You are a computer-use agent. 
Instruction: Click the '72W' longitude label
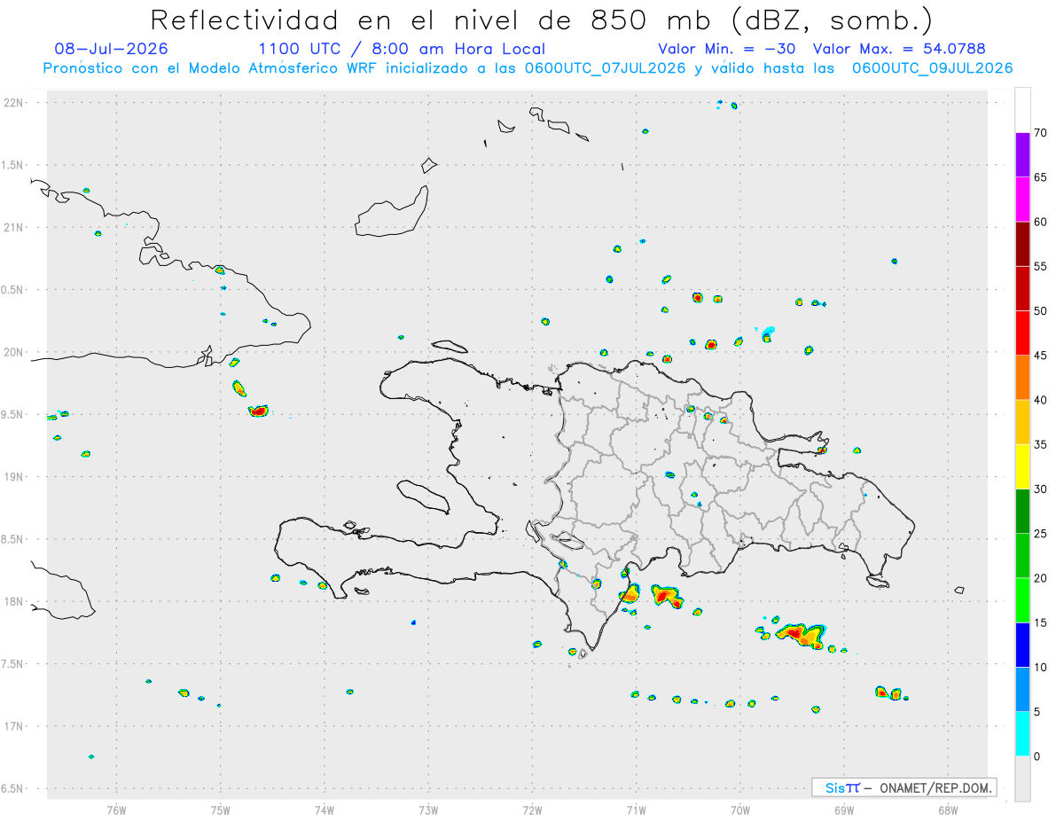click(x=532, y=809)
